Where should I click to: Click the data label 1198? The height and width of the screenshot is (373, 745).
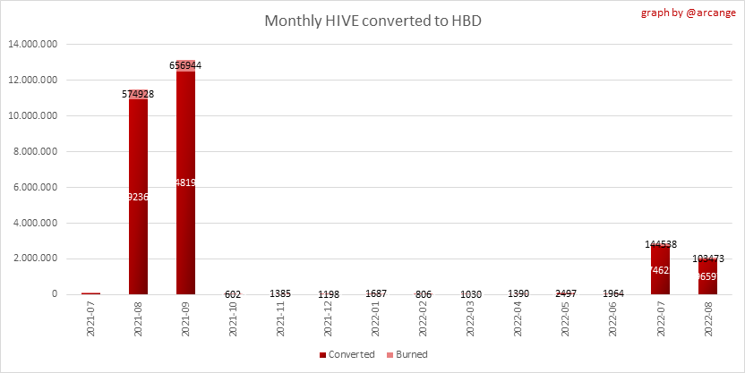[x=328, y=294]
